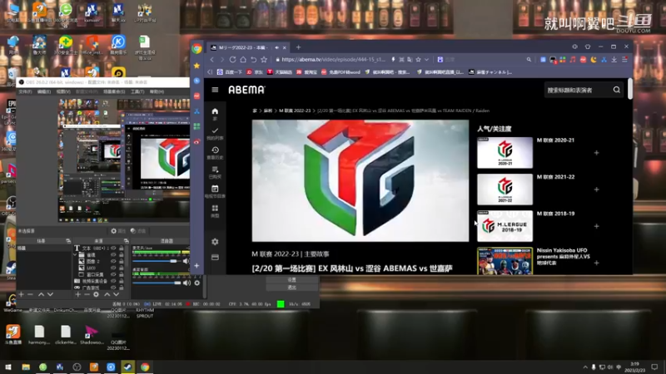Click the 退出 button in OBS
Image resolution: width=666 pixels, height=374 pixels.
[x=292, y=287]
